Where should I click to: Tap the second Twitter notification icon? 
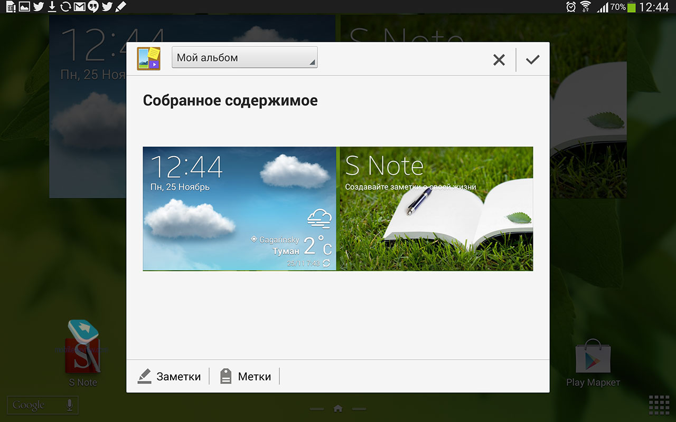pyautogui.click(x=107, y=7)
